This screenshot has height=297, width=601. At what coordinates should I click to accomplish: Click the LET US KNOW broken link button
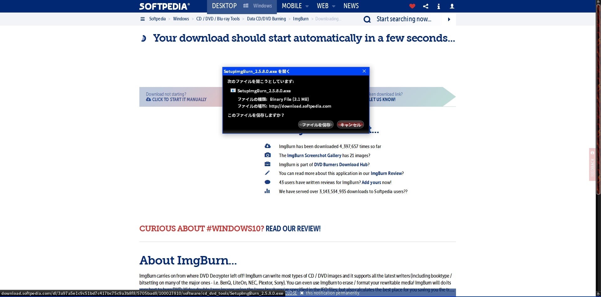coord(382,100)
